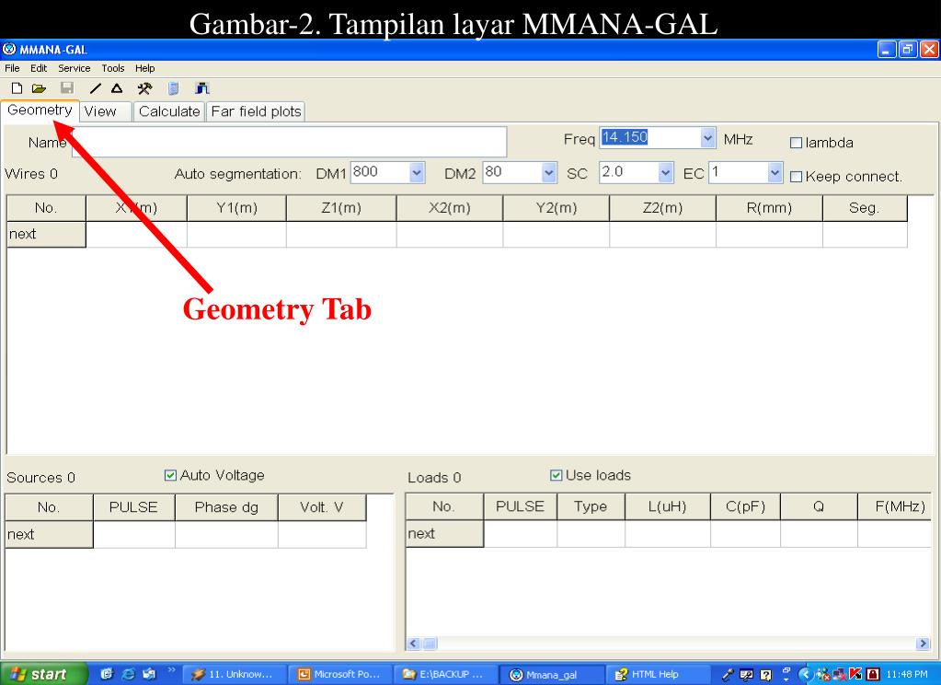Create a new antenna file icon
Viewport: 941px width, 685px height.
tap(17, 88)
